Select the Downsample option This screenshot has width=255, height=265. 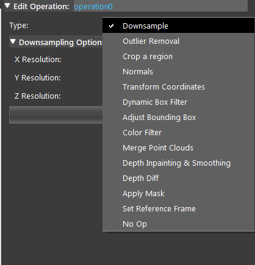pyautogui.click(x=178, y=26)
